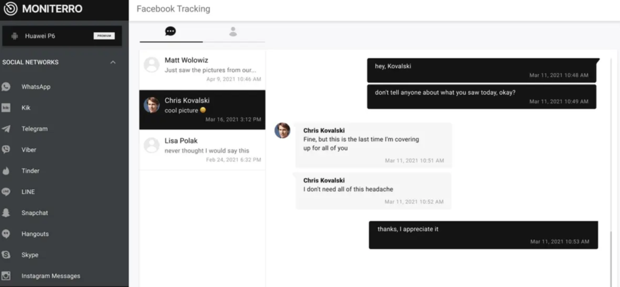Click the 'Fine, but this is the last time' message
620x287 pixels.
[374, 144]
